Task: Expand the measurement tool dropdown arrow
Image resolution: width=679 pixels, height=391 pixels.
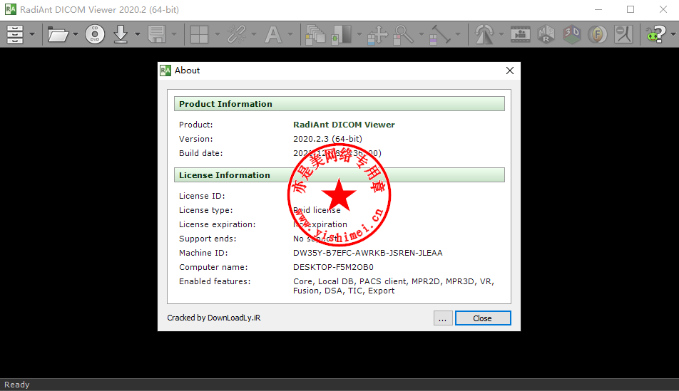Action: 458,34
